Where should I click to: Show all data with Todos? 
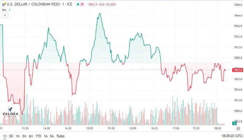tap(60, 136)
